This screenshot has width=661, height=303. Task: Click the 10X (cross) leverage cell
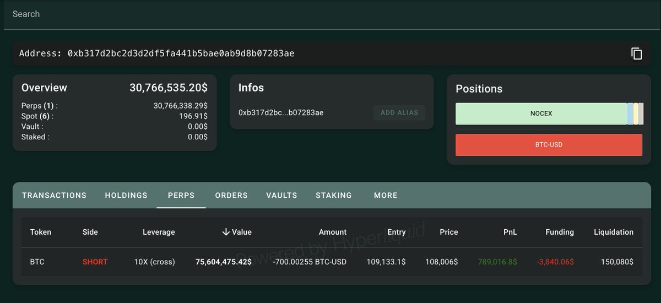(x=155, y=262)
